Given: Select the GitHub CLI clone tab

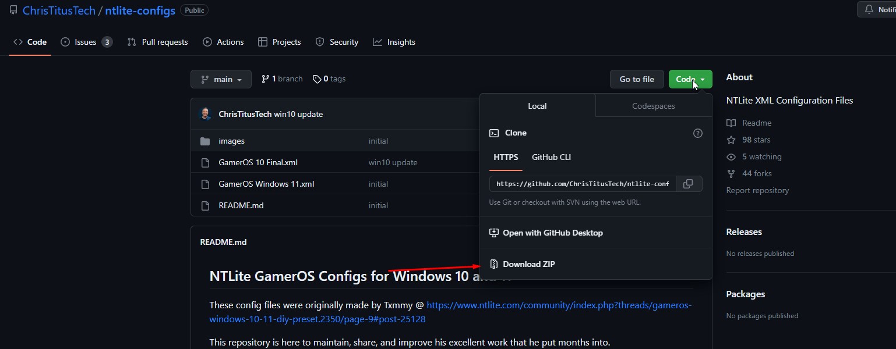Looking at the screenshot, I should click(x=551, y=157).
